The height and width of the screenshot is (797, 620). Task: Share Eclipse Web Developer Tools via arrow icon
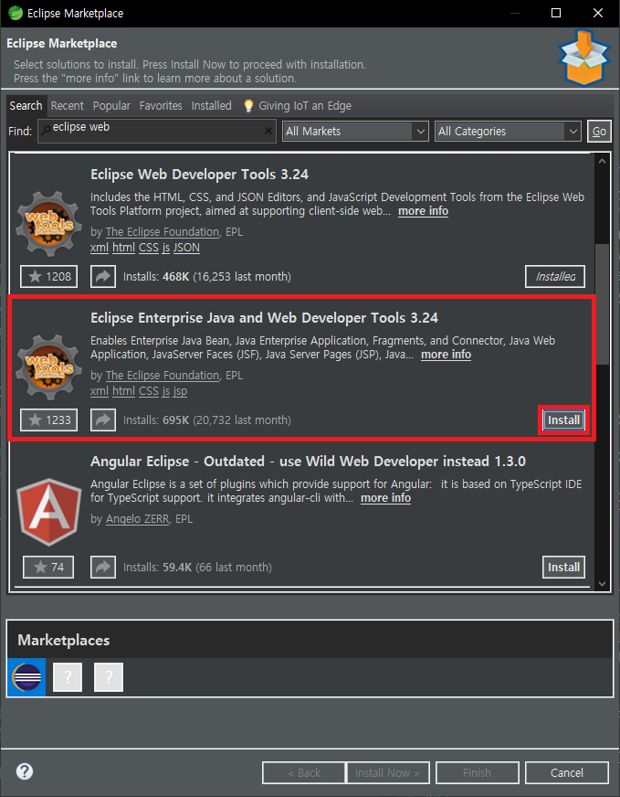click(x=103, y=277)
